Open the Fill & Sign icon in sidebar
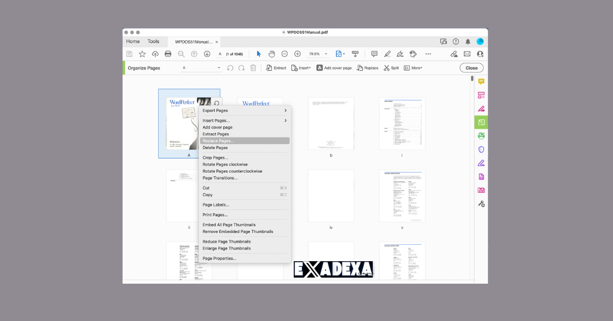This screenshot has height=321, width=613. (x=481, y=163)
